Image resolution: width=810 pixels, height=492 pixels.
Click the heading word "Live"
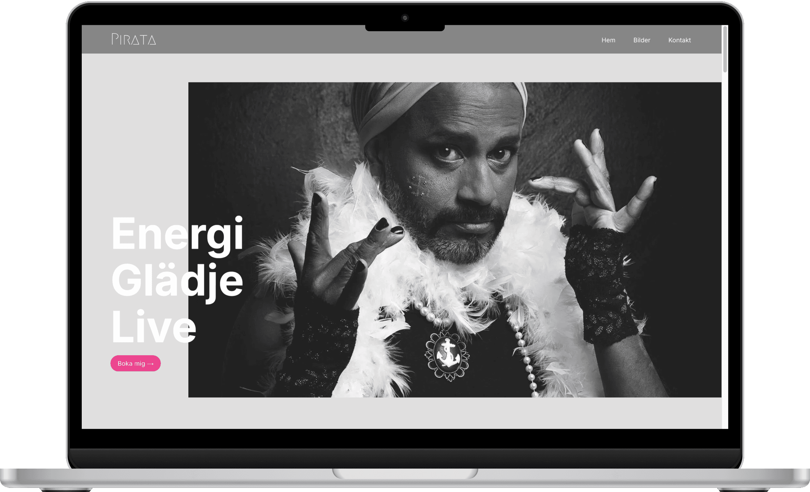[153, 327]
